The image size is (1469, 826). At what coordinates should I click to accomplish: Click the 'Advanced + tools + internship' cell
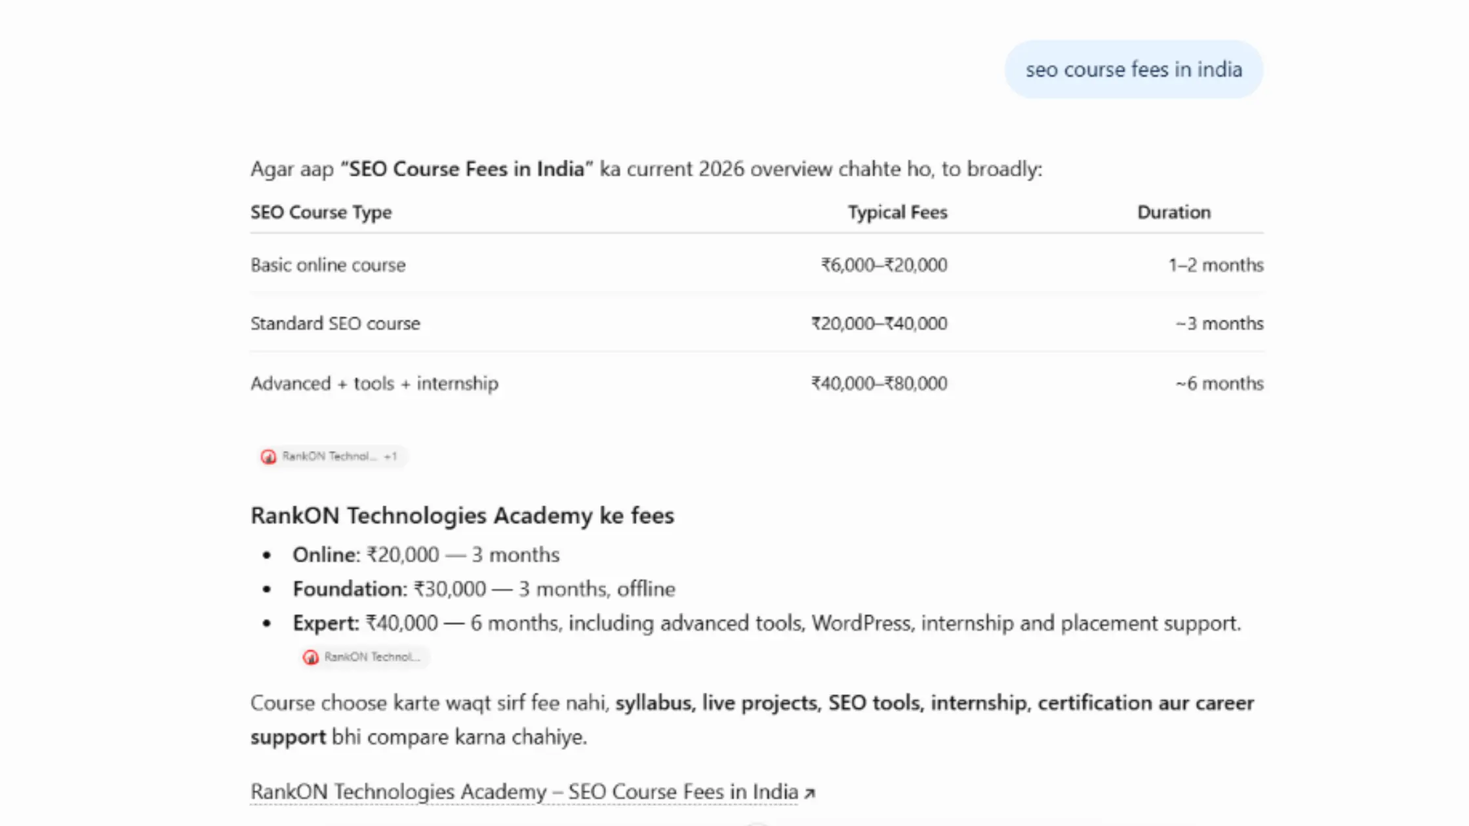[374, 383]
